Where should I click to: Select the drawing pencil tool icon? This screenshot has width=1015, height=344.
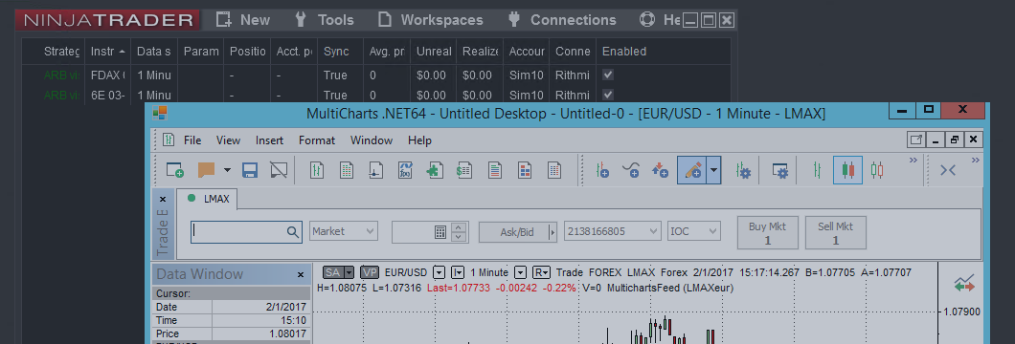(x=691, y=170)
